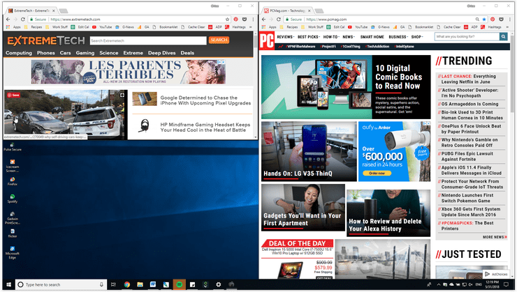Open the Firefox desktop shortcut

pyautogui.click(x=12, y=181)
